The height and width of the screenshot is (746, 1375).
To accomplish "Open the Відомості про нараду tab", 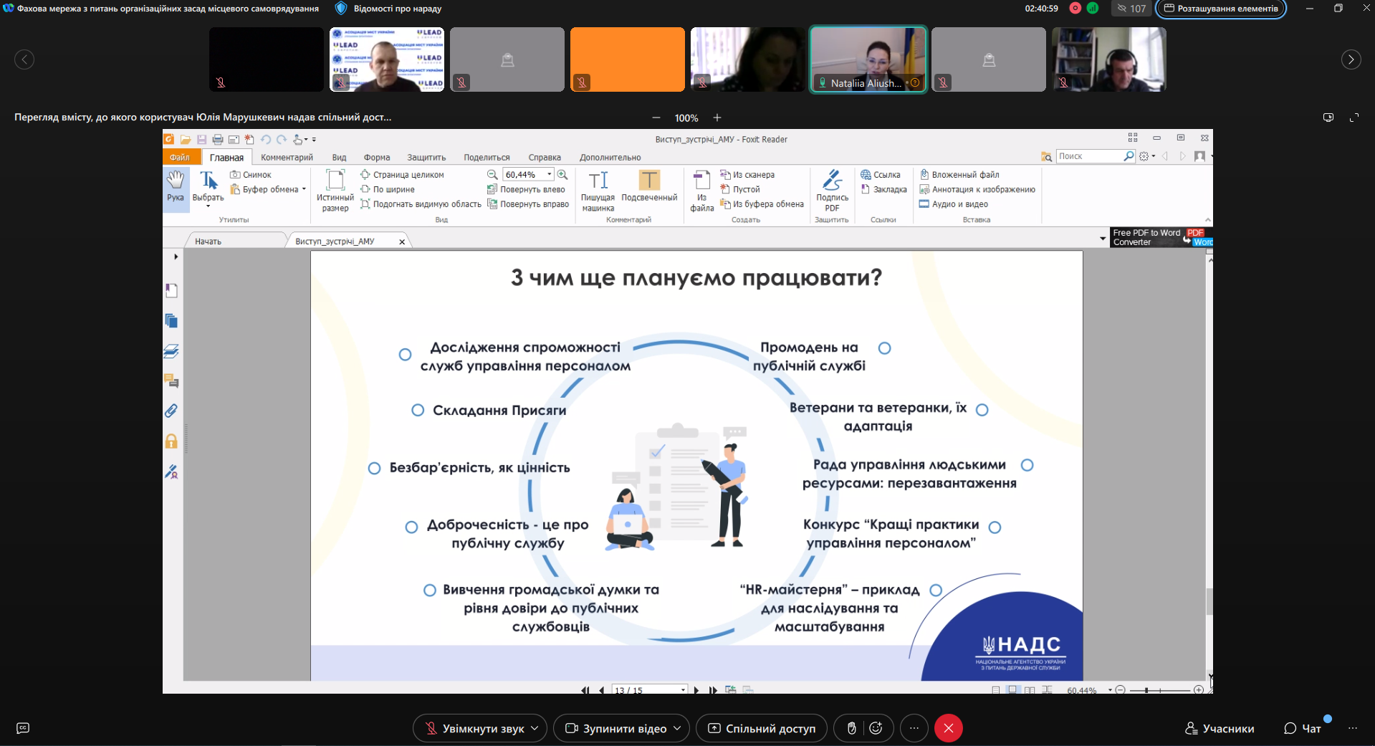I will click(x=389, y=9).
